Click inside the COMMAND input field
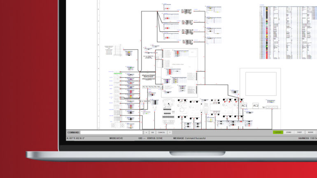Image resolution: width=317 pixels, height=178 pixels. (x=111, y=132)
